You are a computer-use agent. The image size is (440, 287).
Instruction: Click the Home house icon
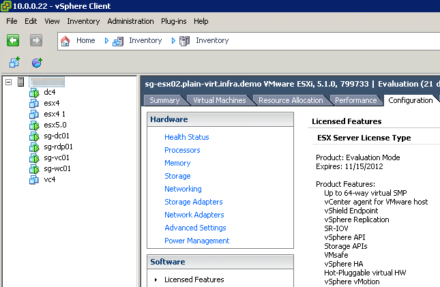(65, 41)
